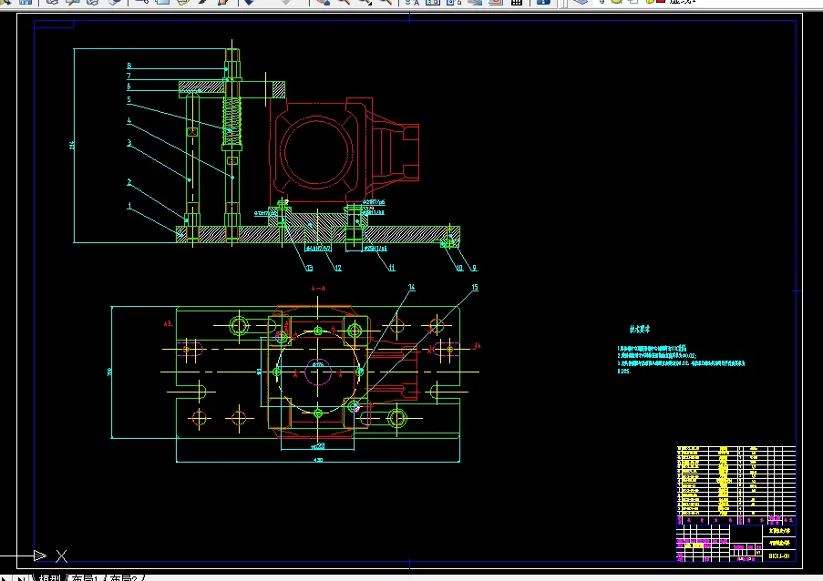The image size is (823, 581).
Task: Select the A—A section view label
Action: (319, 289)
